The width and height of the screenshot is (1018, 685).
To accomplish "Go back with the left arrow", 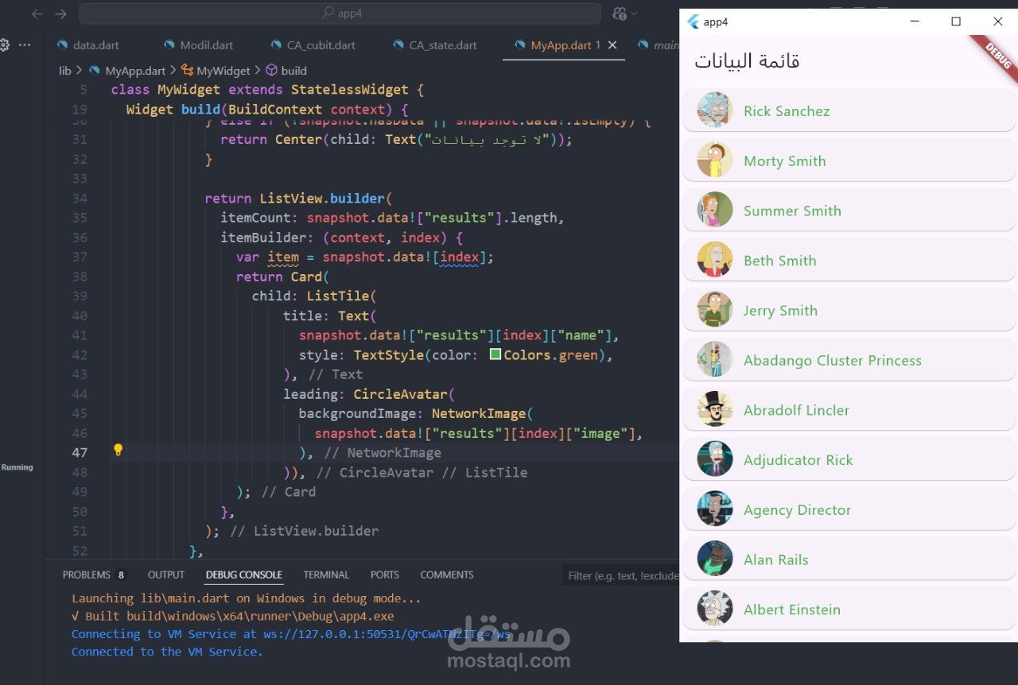I will (37, 14).
